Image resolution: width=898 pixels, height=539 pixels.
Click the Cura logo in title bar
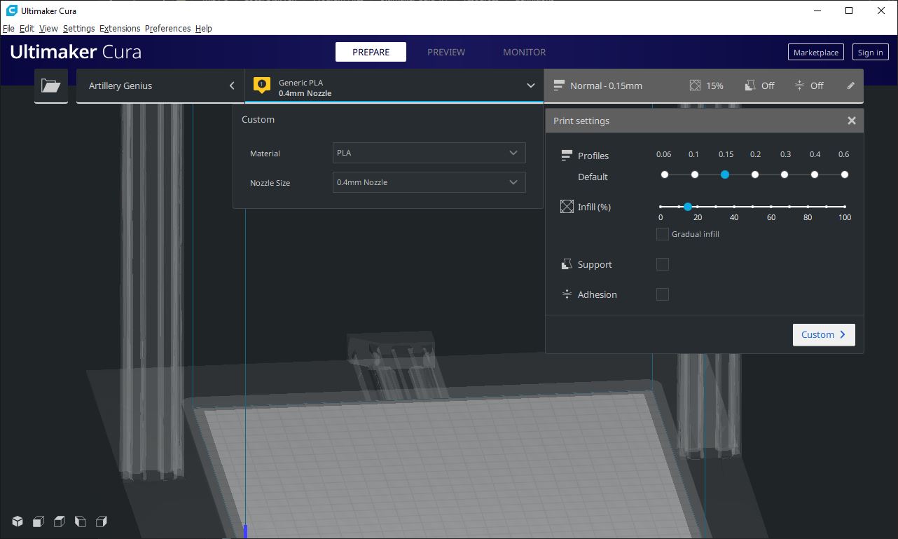click(11, 11)
